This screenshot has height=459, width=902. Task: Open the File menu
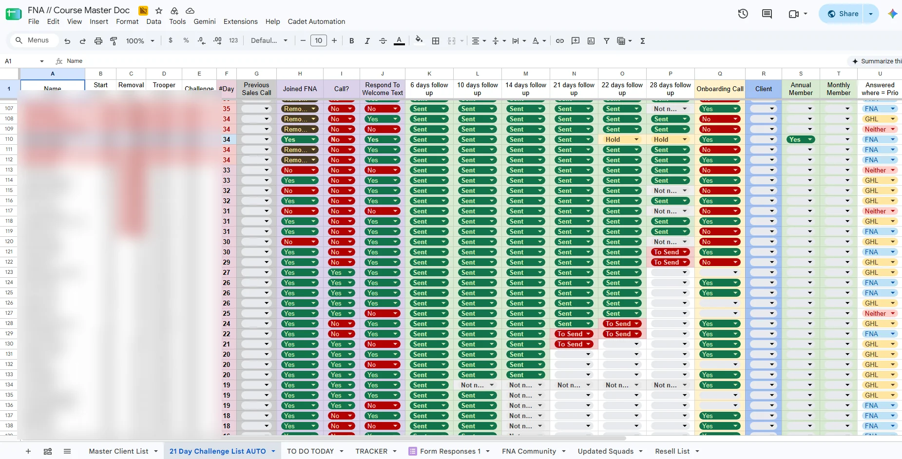pyautogui.click(x=34, y=21)
